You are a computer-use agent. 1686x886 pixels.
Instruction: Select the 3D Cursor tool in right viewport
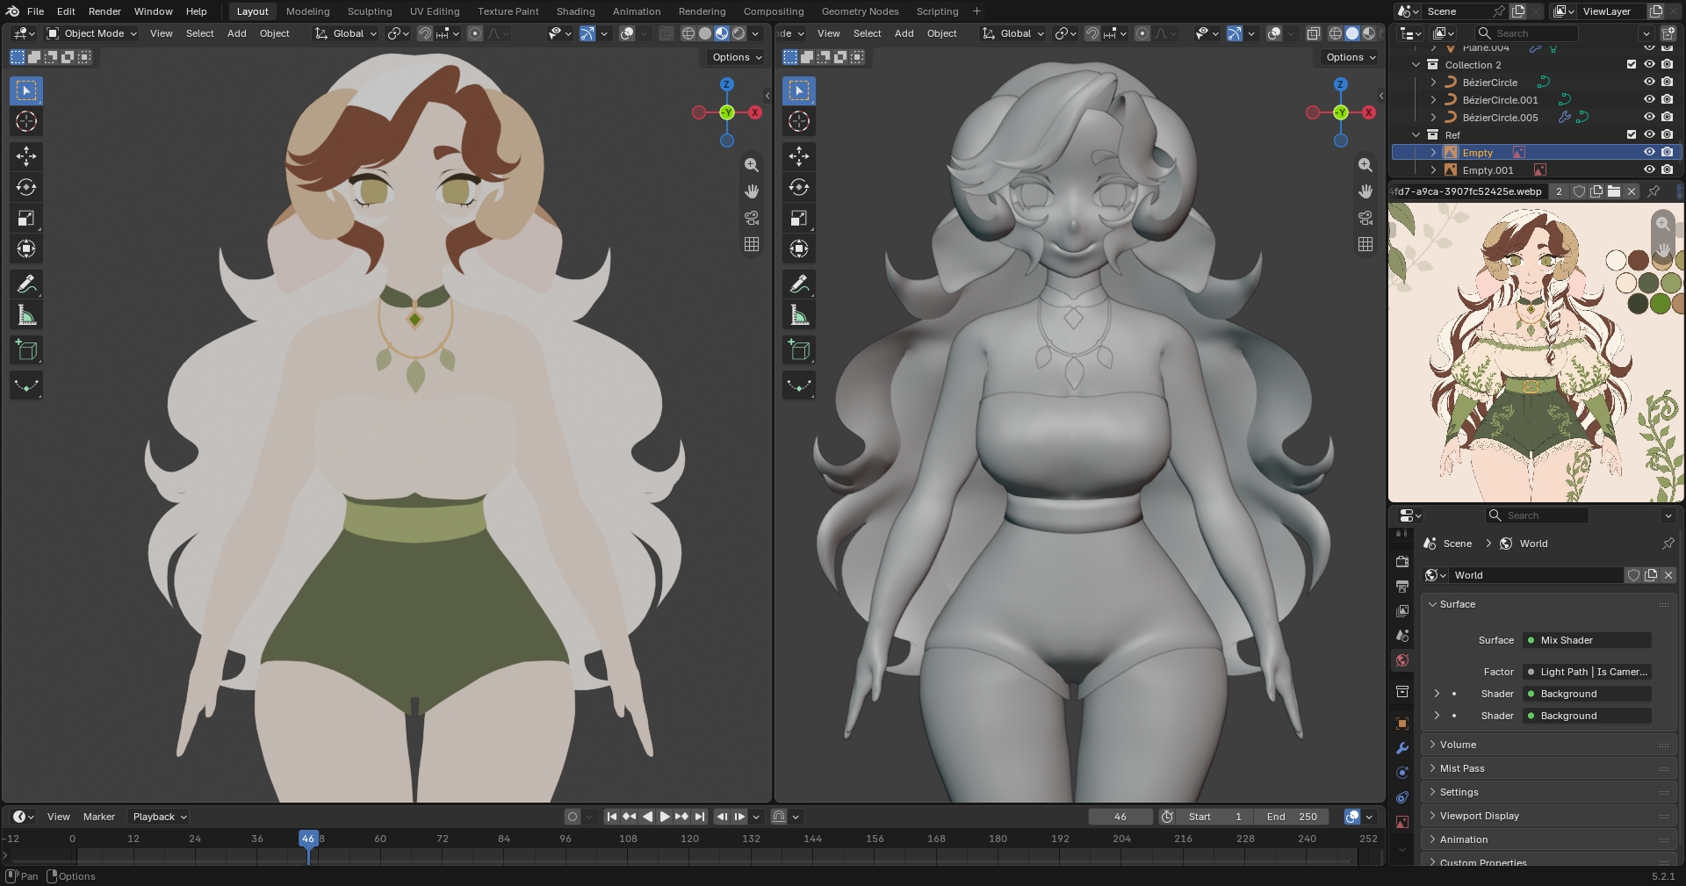point(799,121)
